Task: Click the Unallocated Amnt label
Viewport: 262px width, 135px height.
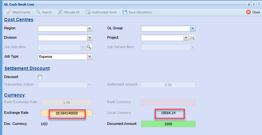Action: [104, 12]
